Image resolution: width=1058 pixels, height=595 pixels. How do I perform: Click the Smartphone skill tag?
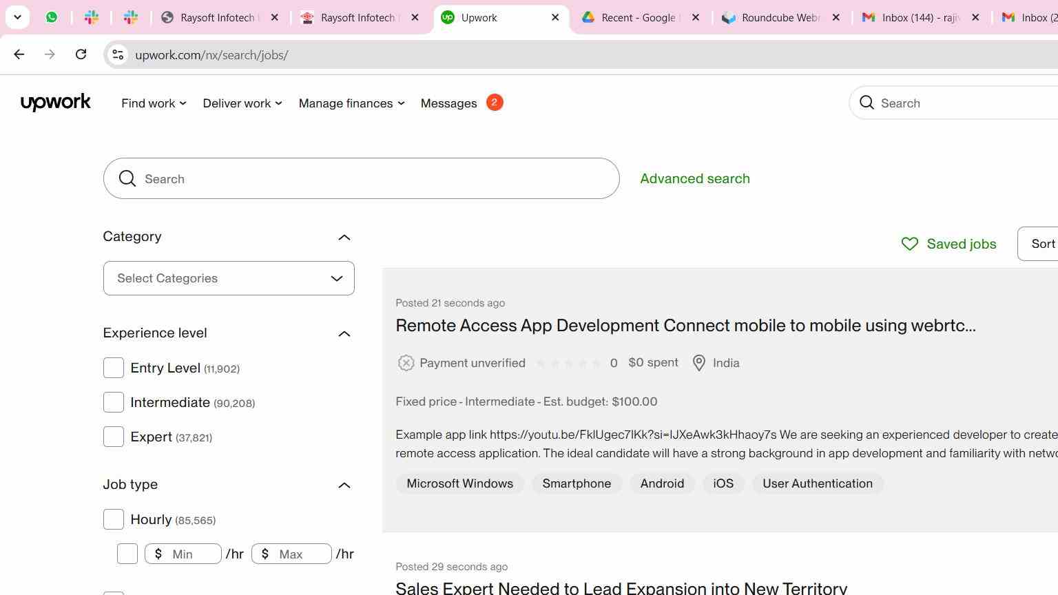(x=577, y=483)
